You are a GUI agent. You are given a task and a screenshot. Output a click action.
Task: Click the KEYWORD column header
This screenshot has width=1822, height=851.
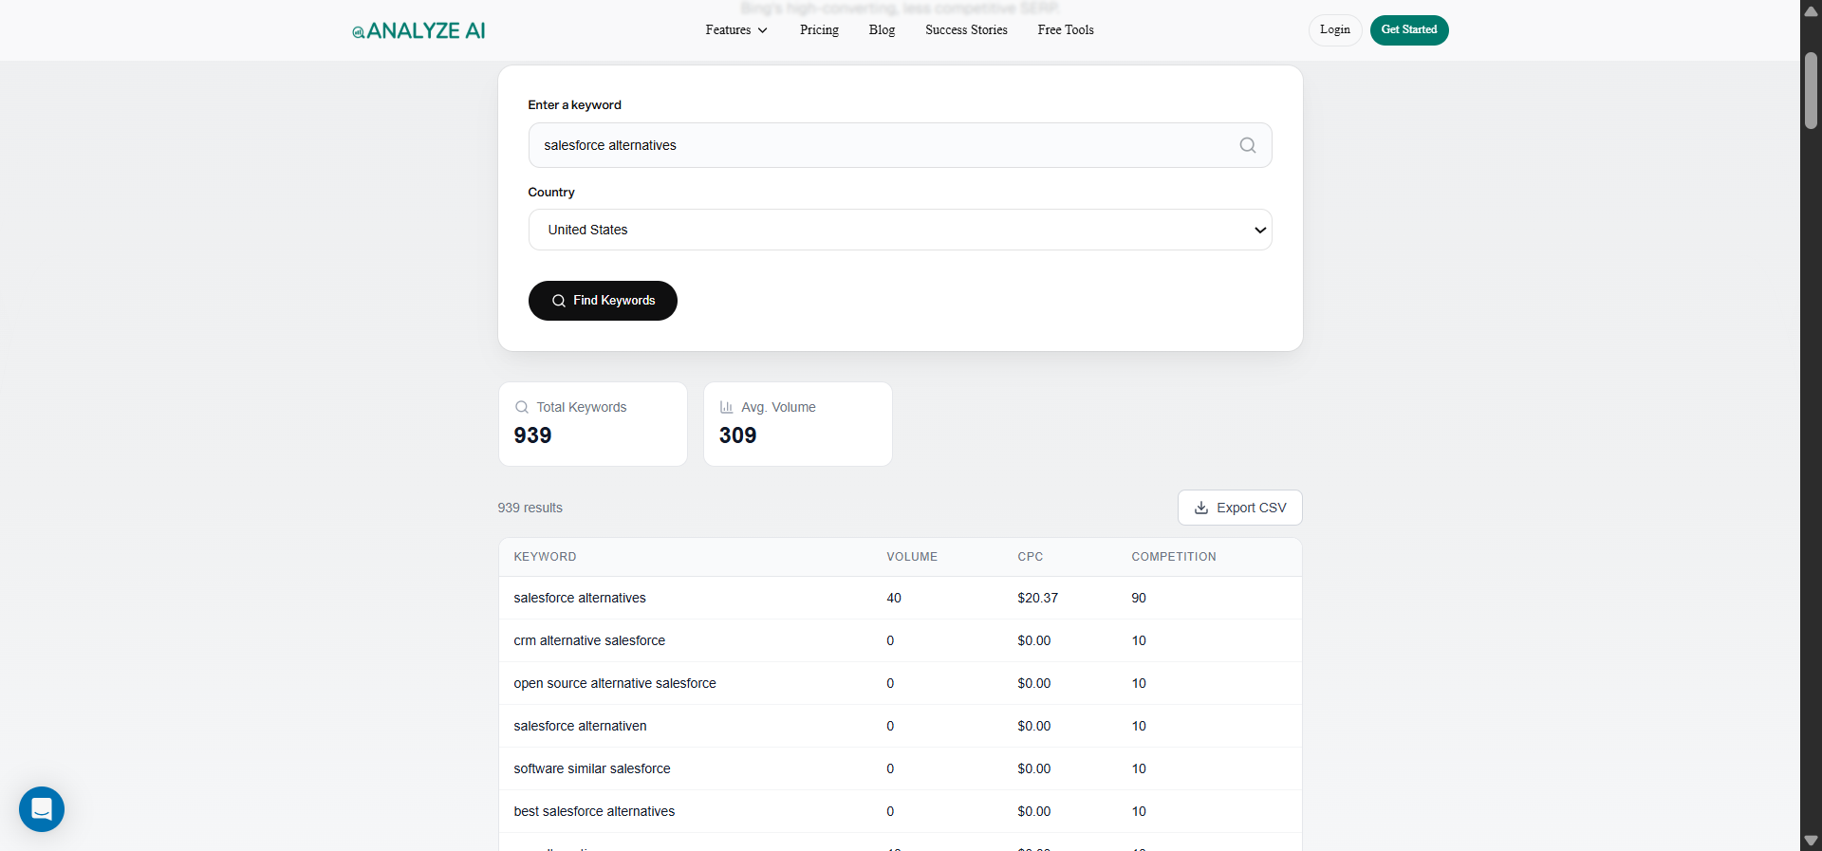click(x=545, y=557)
